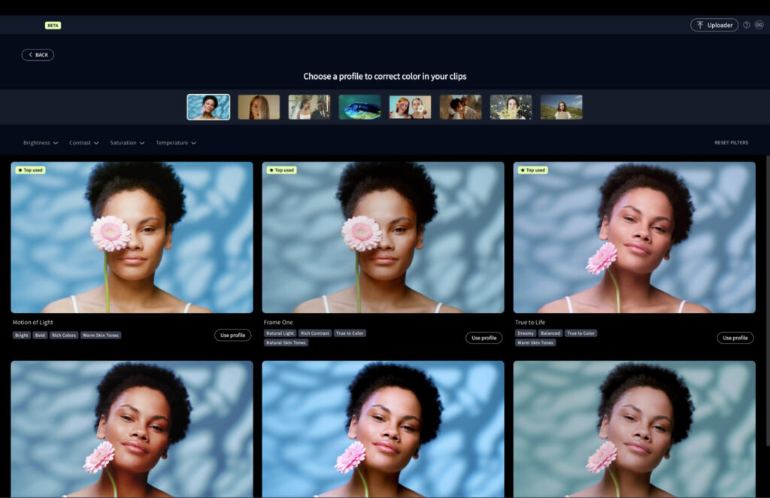Click the Uploader button

pyautogui.click(x=714, y=25)
